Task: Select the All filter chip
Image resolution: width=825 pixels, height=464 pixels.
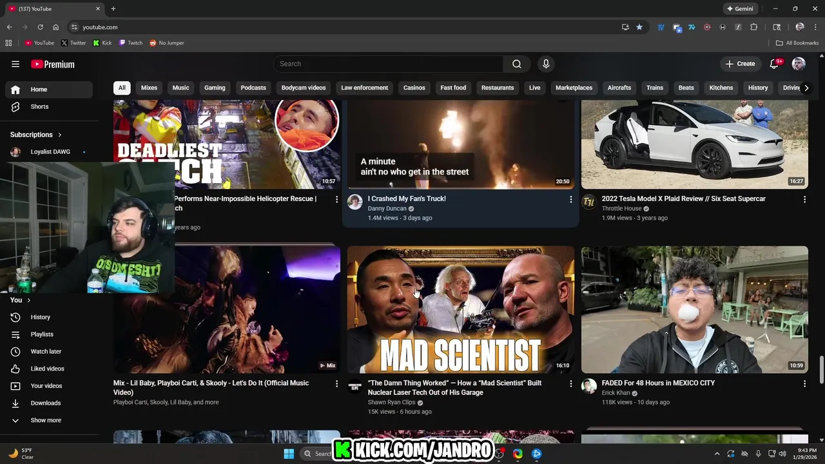Action: [122, 88]
